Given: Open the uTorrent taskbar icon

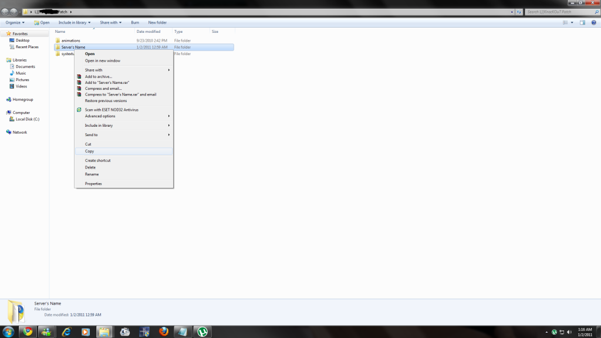Looking at the screenshot, I should (x=203, y=332).
